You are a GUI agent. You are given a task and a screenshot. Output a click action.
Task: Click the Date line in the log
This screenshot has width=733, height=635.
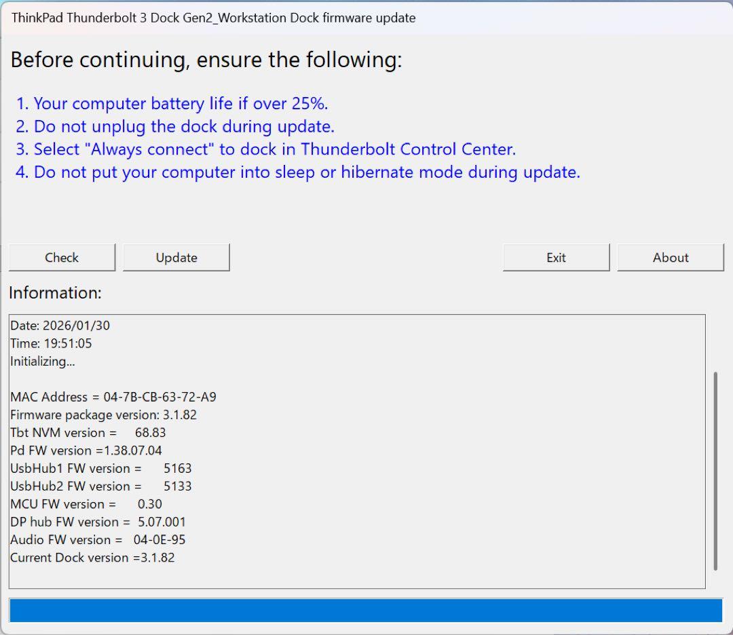60,326
